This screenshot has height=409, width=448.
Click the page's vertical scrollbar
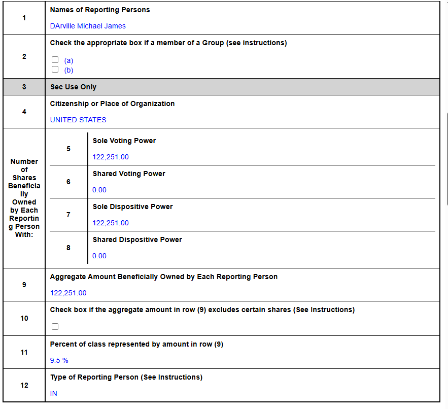pos(447,159)
